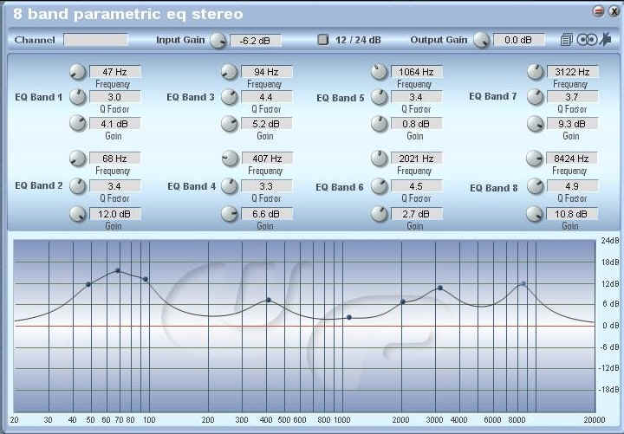Click EQ Band 8 gain knob
This screenshot has height=434, width=624.
tap(535, 214)
